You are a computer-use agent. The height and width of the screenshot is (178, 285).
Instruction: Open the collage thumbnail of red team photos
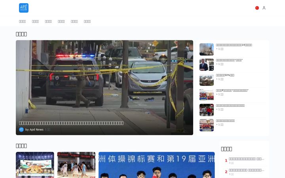207,95
